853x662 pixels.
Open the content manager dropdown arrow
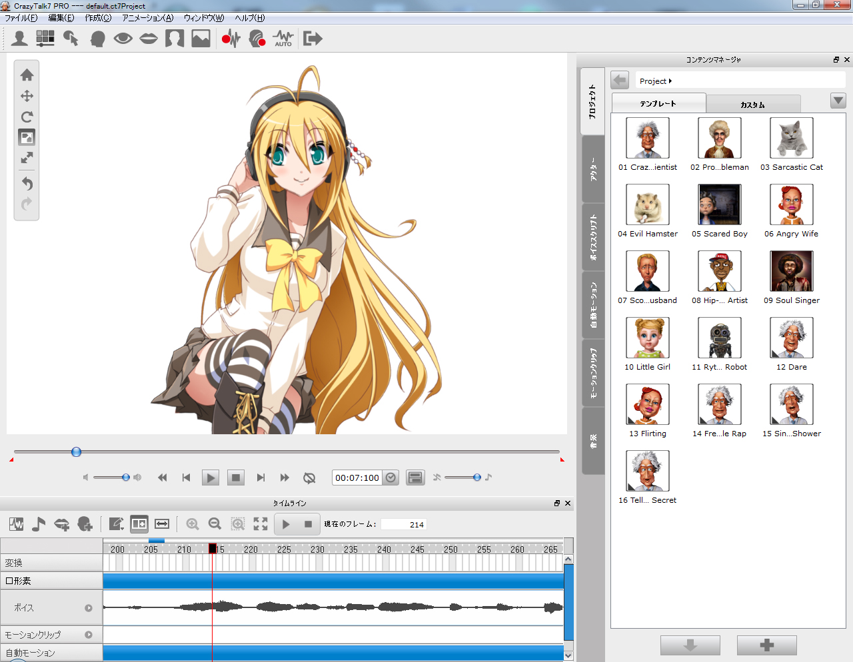tap(838, 101)
